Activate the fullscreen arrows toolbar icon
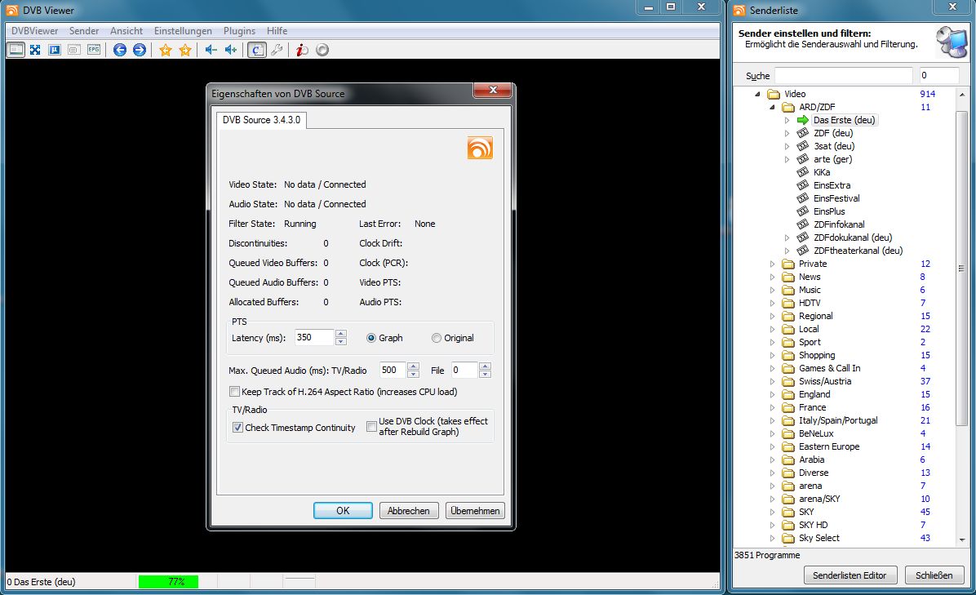976x595 pixels. click(x=35, y=50)
